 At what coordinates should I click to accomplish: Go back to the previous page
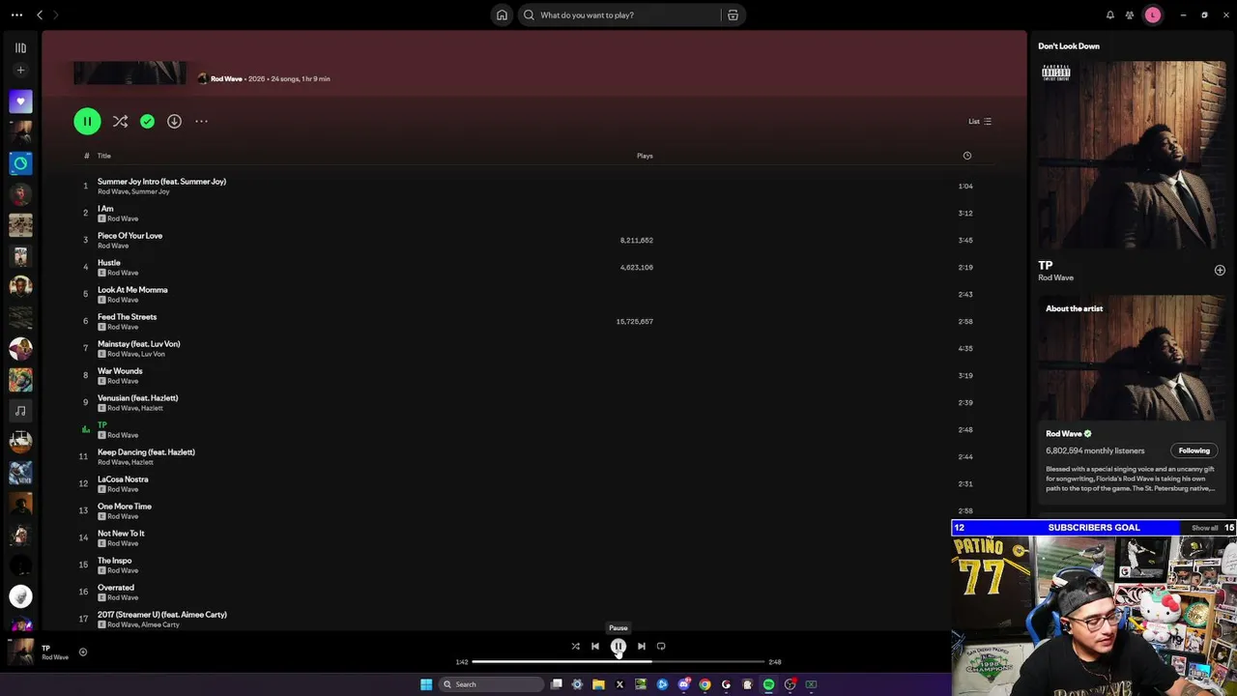pos(40,14)
